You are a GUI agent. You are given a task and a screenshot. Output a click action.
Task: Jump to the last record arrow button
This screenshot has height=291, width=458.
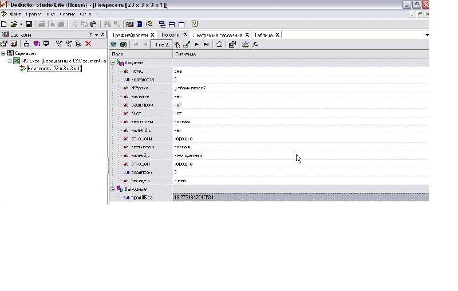(206, 45)
